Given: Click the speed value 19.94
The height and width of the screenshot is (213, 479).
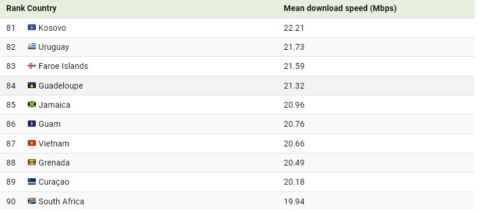Looking at the screenshot, I should (294, 201).
